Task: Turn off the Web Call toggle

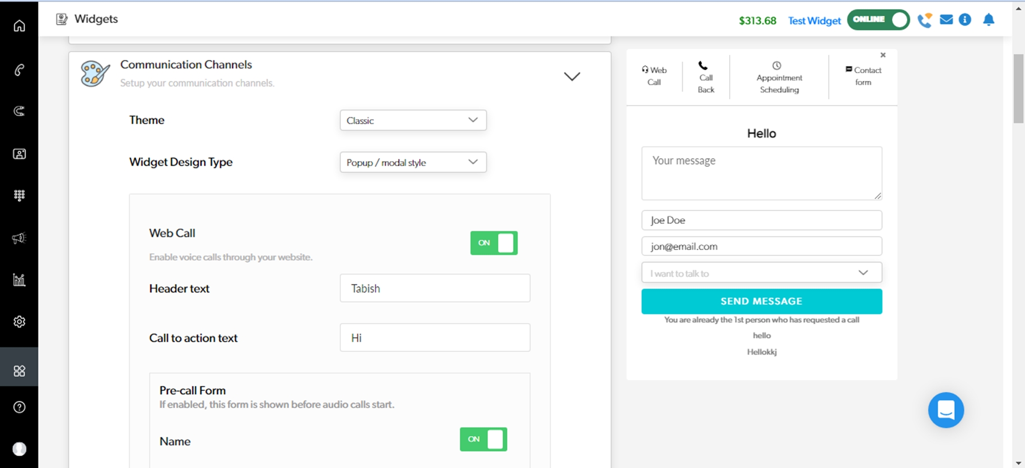Action: pyautogui.click(x=494, y=243)
